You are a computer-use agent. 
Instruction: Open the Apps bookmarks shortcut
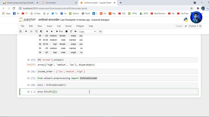7,13
